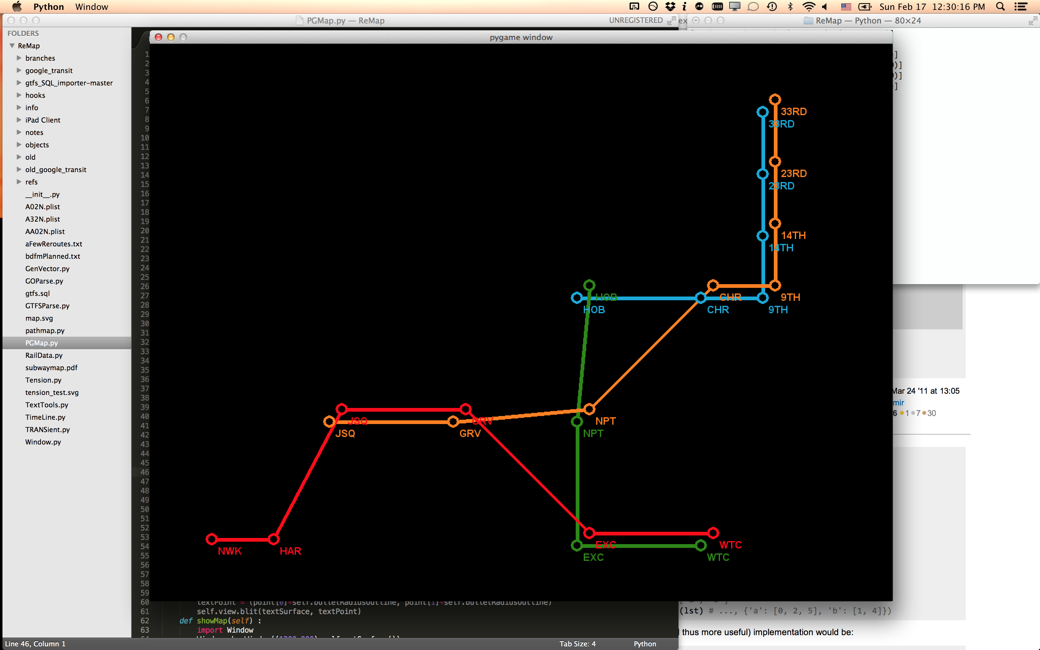Viewport: 1040px width, 650px height.
Task: Open the Wi-Fi status icon
Action: (808, 6)
